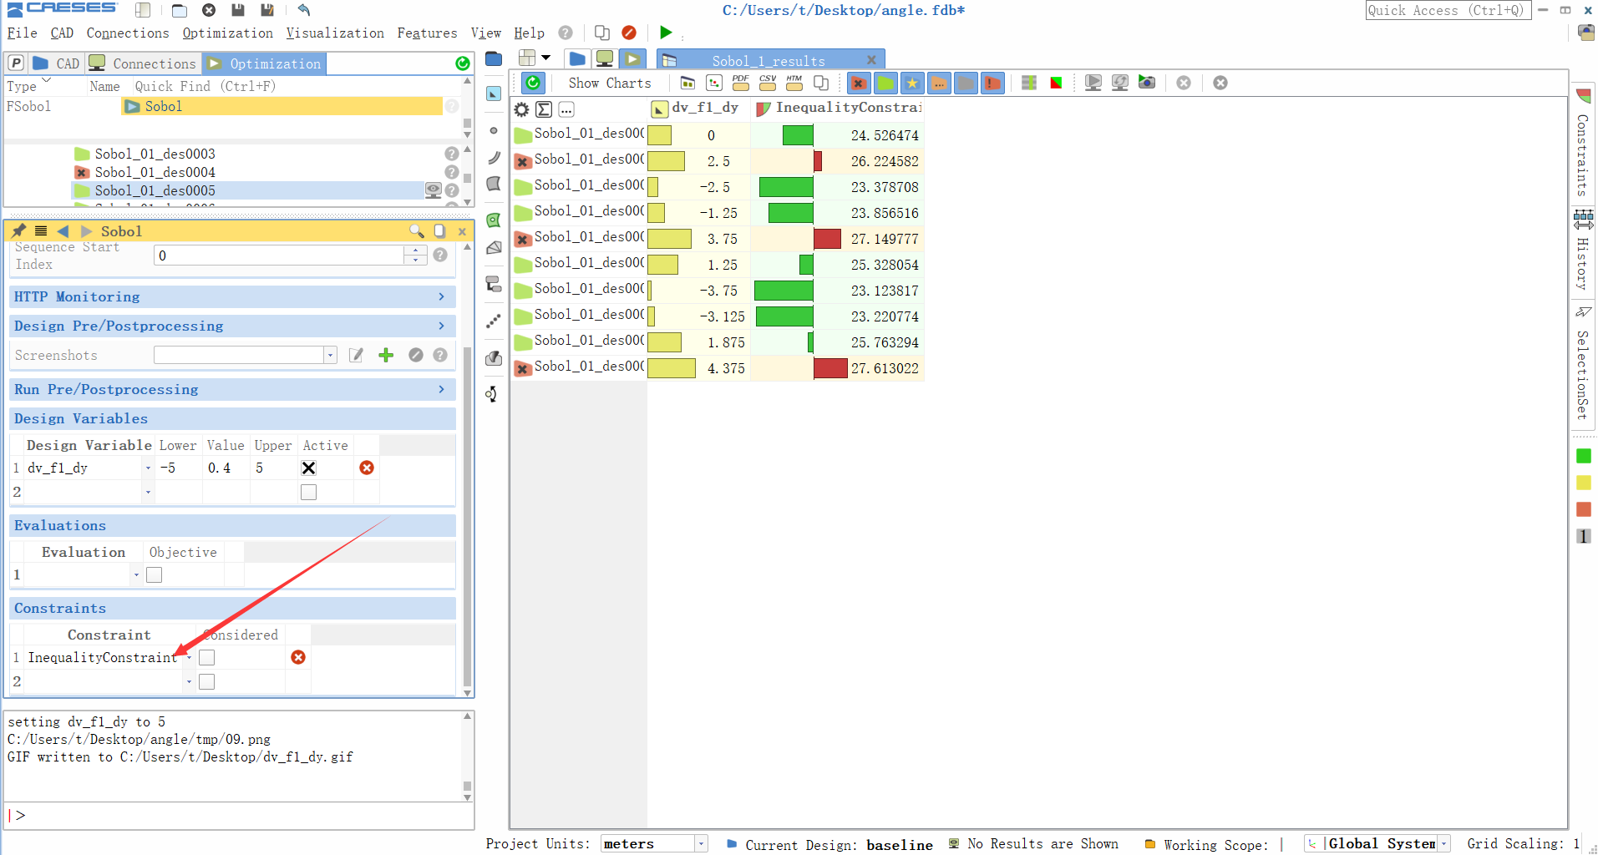This screenshot has height=855, width=1598.
Task: Click the camera screenshot icon in results toolbar
Action: pyautogui.click(x=1147, y=83)
